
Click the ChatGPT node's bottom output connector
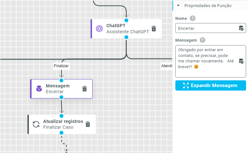pos(126,37)
